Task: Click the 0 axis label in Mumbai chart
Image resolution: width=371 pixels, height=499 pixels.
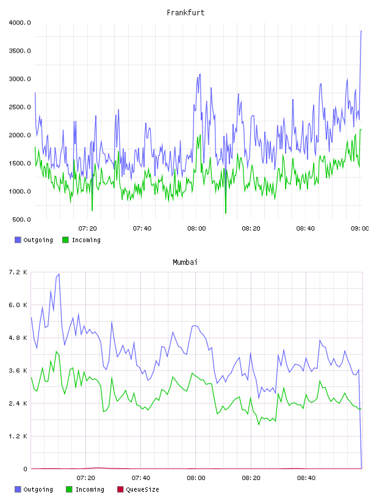Action: 25,469
